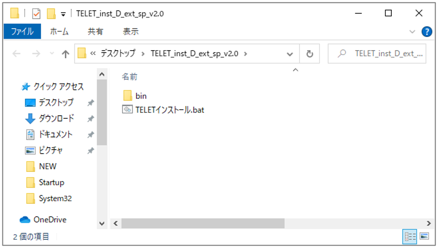This screenshot has width=438, height=248.
Task: Open the address bar history dropdown
Action: (290, 54)
